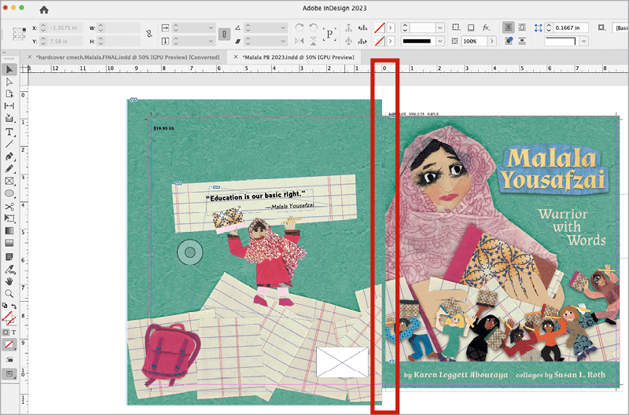Select the Type tool

pyautogui.click(x=9, y=132)
